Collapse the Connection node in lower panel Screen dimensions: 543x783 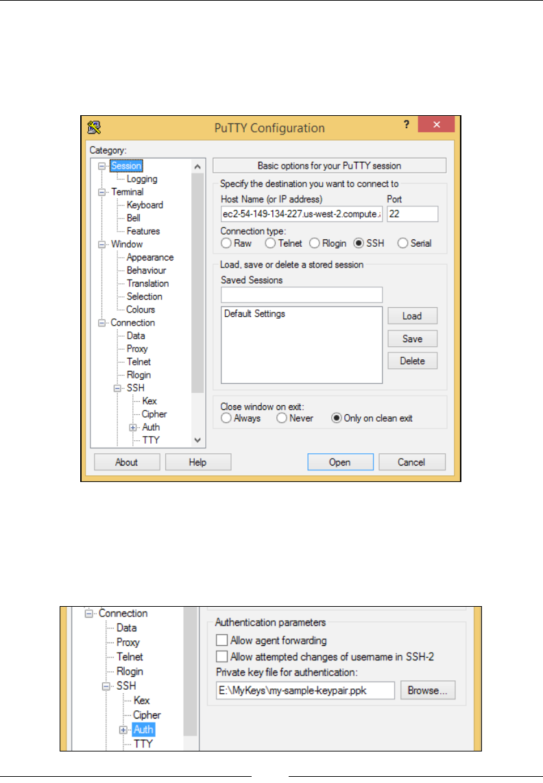pos(89,613)
